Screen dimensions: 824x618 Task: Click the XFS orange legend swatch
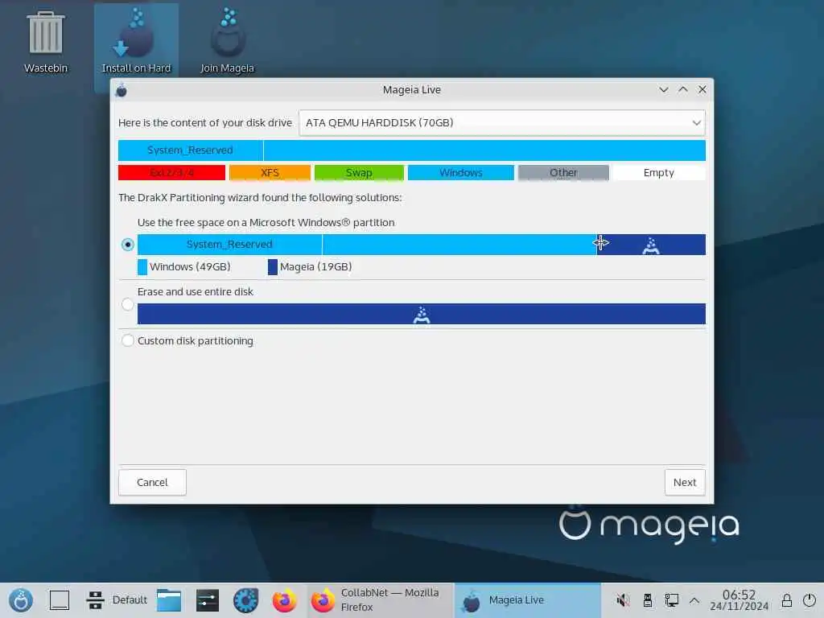coord(270,172)
